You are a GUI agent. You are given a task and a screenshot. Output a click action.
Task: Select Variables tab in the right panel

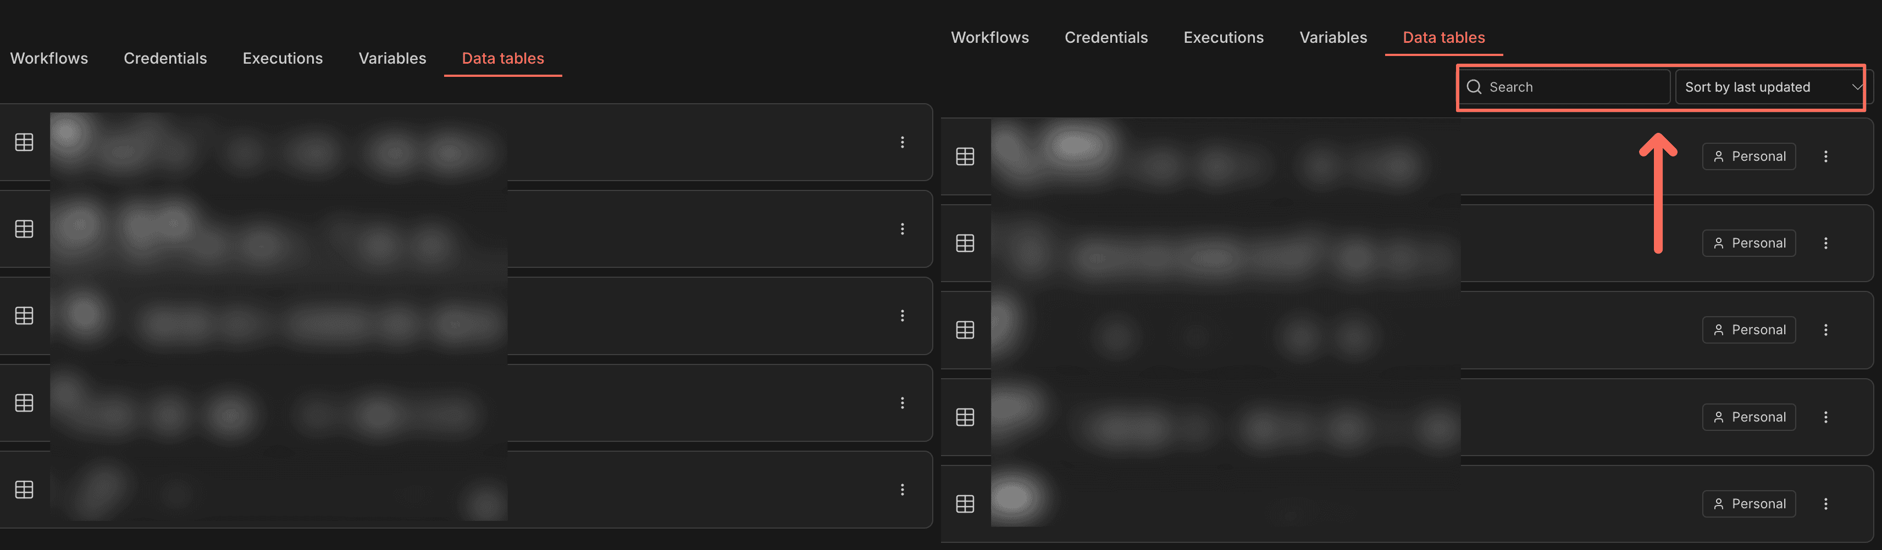tap(1332, 37)
